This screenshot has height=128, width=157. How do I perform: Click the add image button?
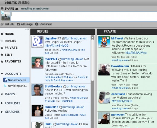click(25, 24)
